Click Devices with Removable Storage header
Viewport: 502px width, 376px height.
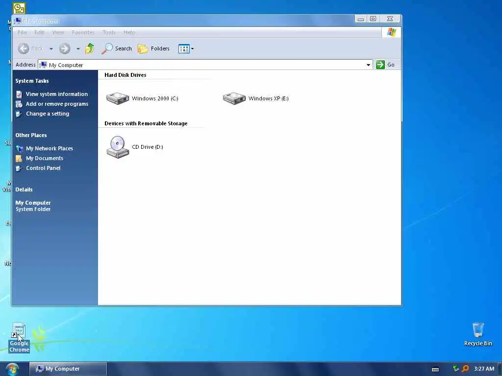[146, 123]
